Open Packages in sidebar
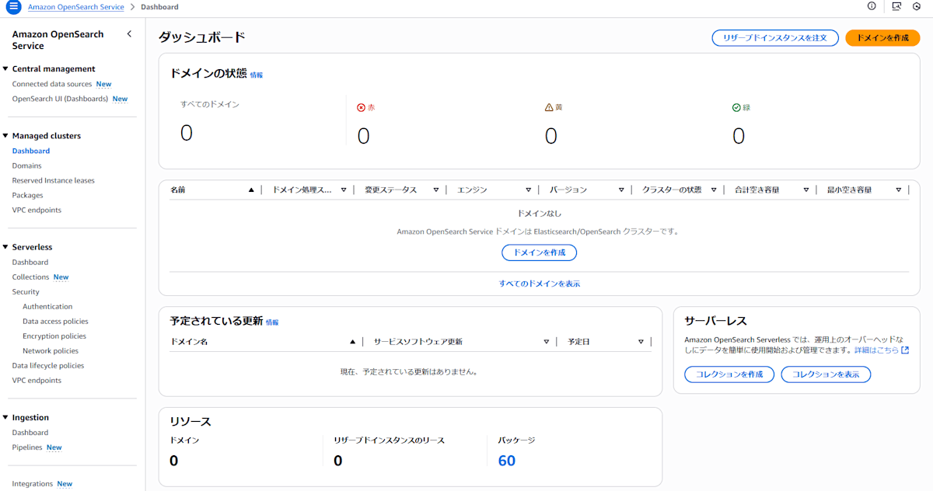Screen dimensions: 933x491 coord(28,195)
